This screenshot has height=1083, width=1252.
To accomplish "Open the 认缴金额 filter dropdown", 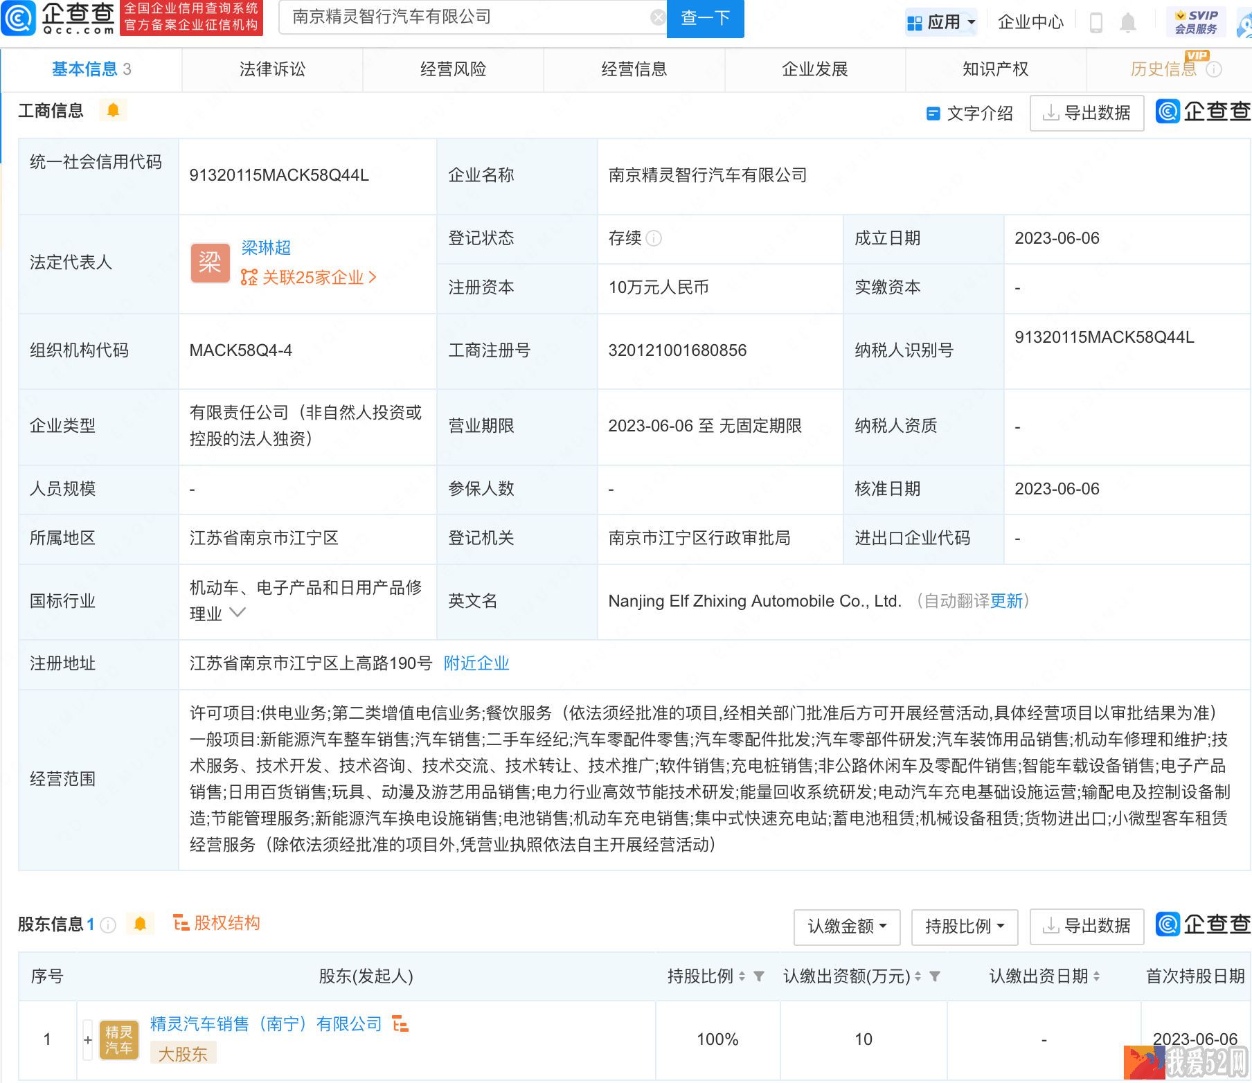I will pyautogui.click(x=847, y=927).
